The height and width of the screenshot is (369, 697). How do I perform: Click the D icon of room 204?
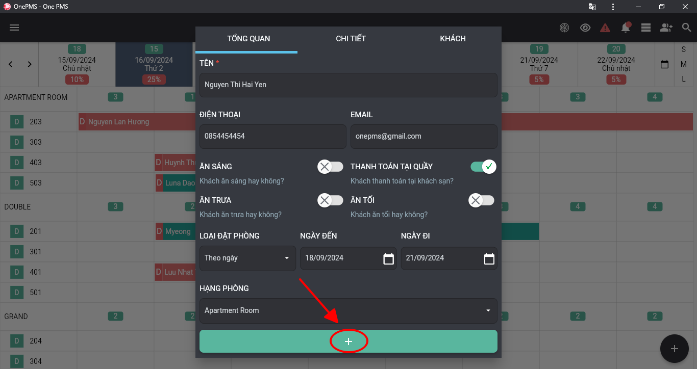click(16, 341)
